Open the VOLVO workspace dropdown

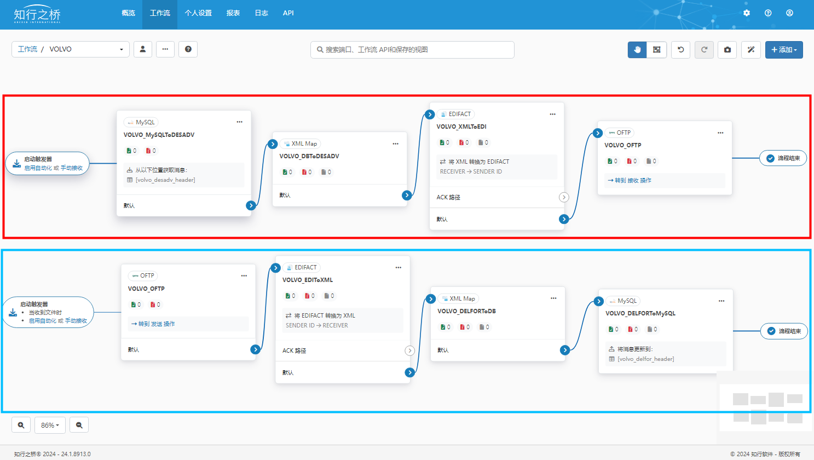point(71,49)
